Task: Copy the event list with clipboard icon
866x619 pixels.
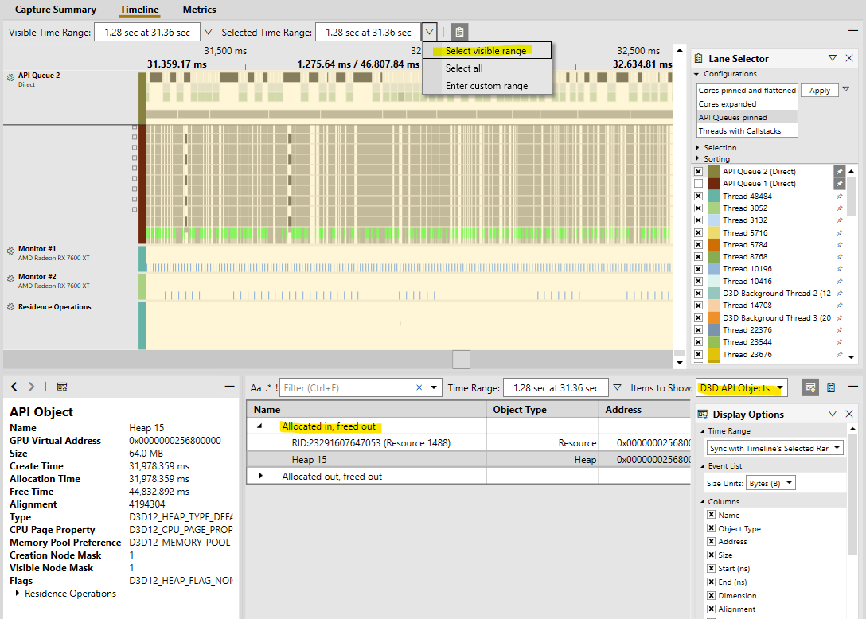Action: [831, 387]
